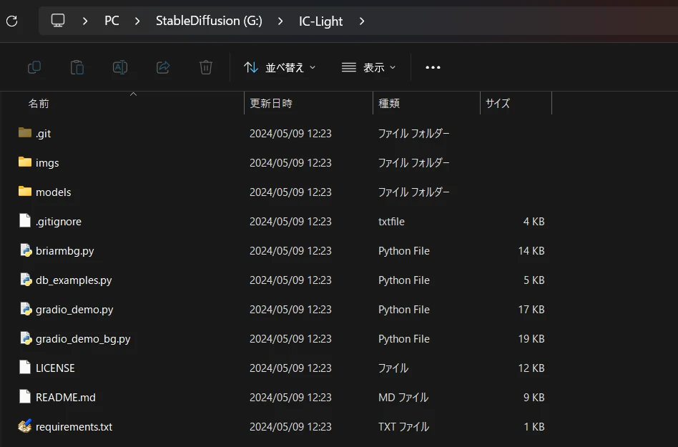
Task: Expand chevron after the monitor icon
Action: [85, 21]
